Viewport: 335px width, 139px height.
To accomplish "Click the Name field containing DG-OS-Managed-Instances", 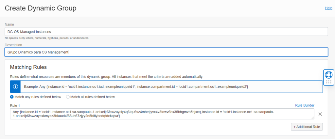I will pyautogui.click(x=166, y=32).
